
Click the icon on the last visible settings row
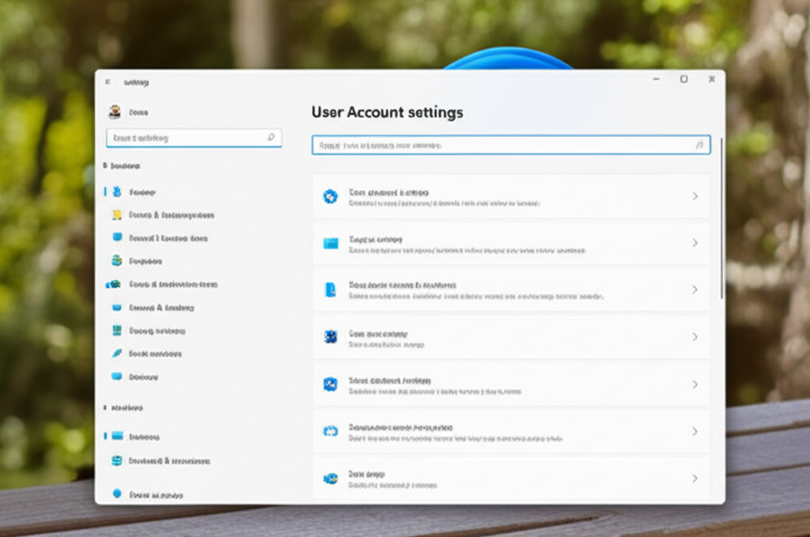pyautogui.click(x=330, y=478)
